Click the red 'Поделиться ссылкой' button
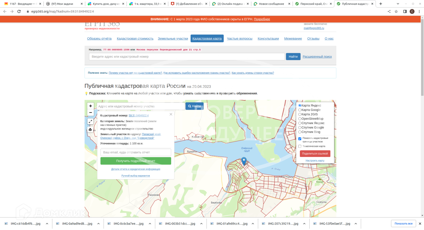The width and height of the screenshot is (424, 230). click(x=315, y=154)
